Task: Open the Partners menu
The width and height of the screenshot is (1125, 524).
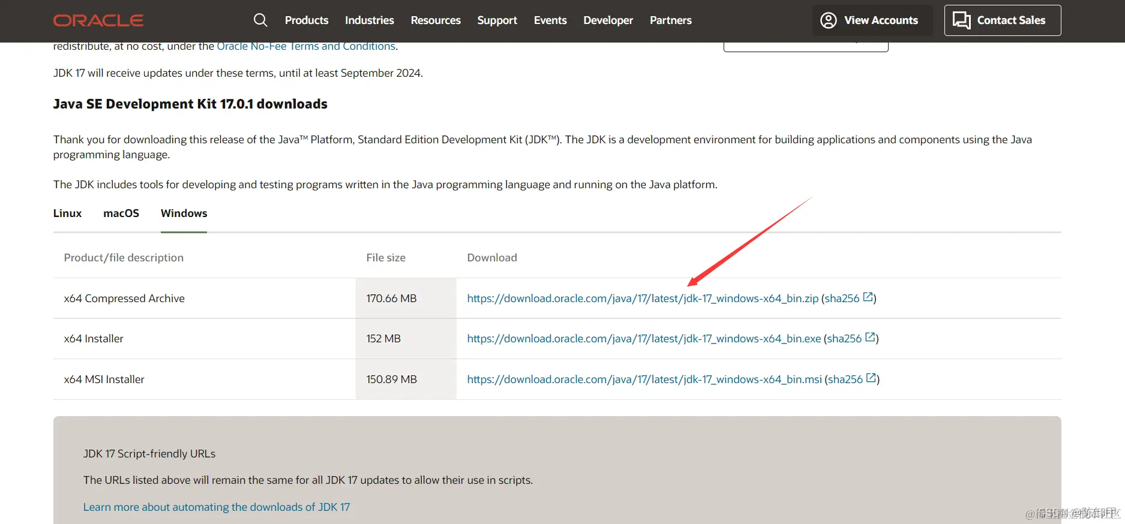Action: [671, 20]
